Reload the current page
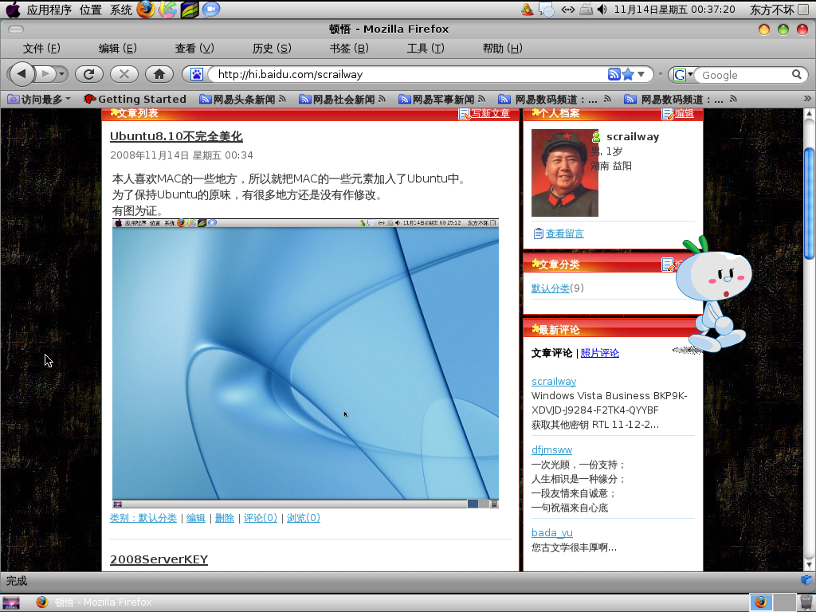816x612 pixels. [89, 74]
